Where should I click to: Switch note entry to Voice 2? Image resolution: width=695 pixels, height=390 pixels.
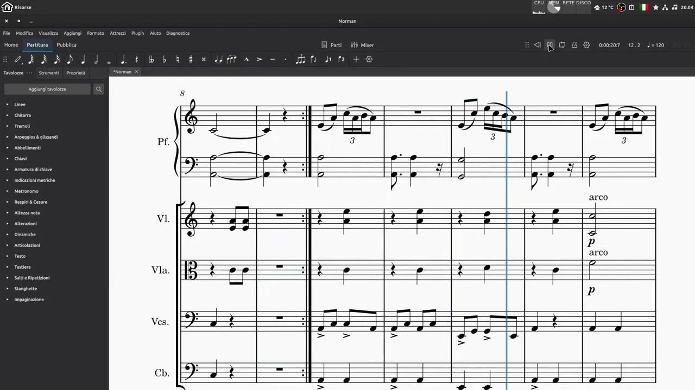pyautogui.click(x=341, y=59)
